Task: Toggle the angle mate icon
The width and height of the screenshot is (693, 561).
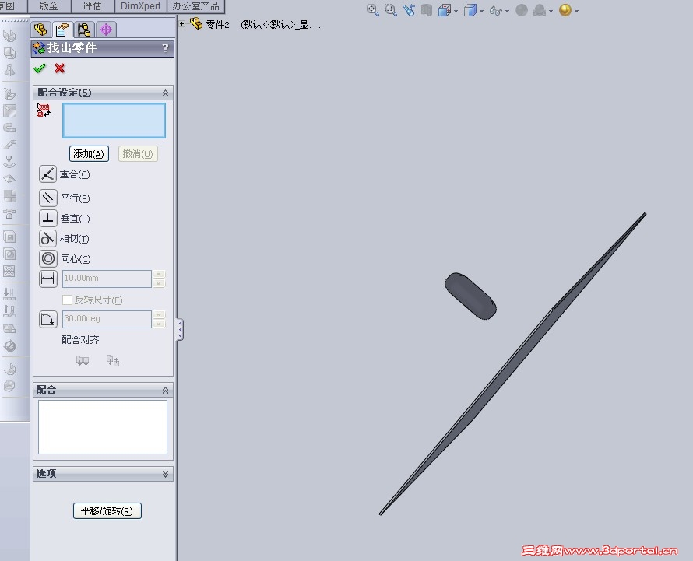Action: (47, 319)
